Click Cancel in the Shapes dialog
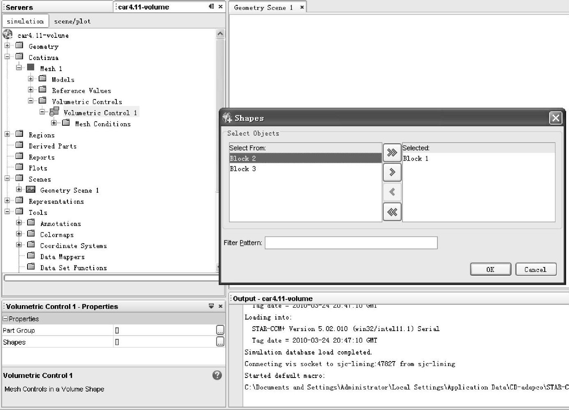The image size is (569, 410). [536, 269]
